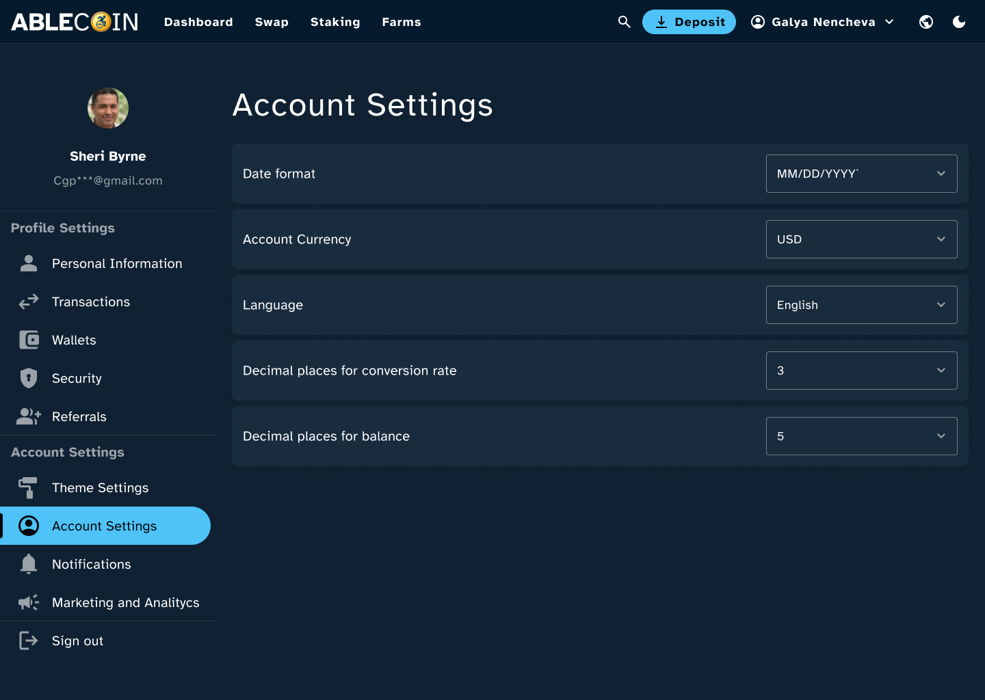
Task: Open the globe language selector
Action: (926, 22)
